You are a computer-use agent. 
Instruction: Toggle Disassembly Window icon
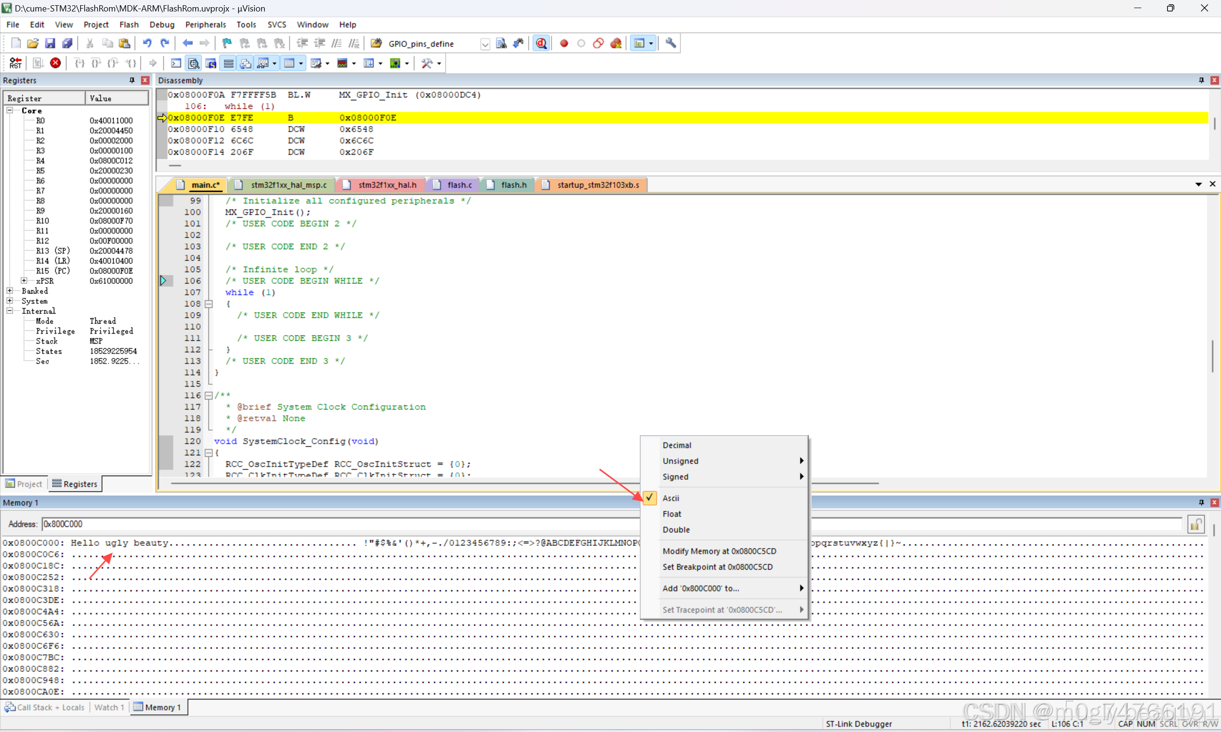tap(194, 63)
